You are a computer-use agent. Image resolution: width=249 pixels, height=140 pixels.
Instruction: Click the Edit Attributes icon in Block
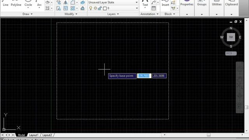(173, 8)
